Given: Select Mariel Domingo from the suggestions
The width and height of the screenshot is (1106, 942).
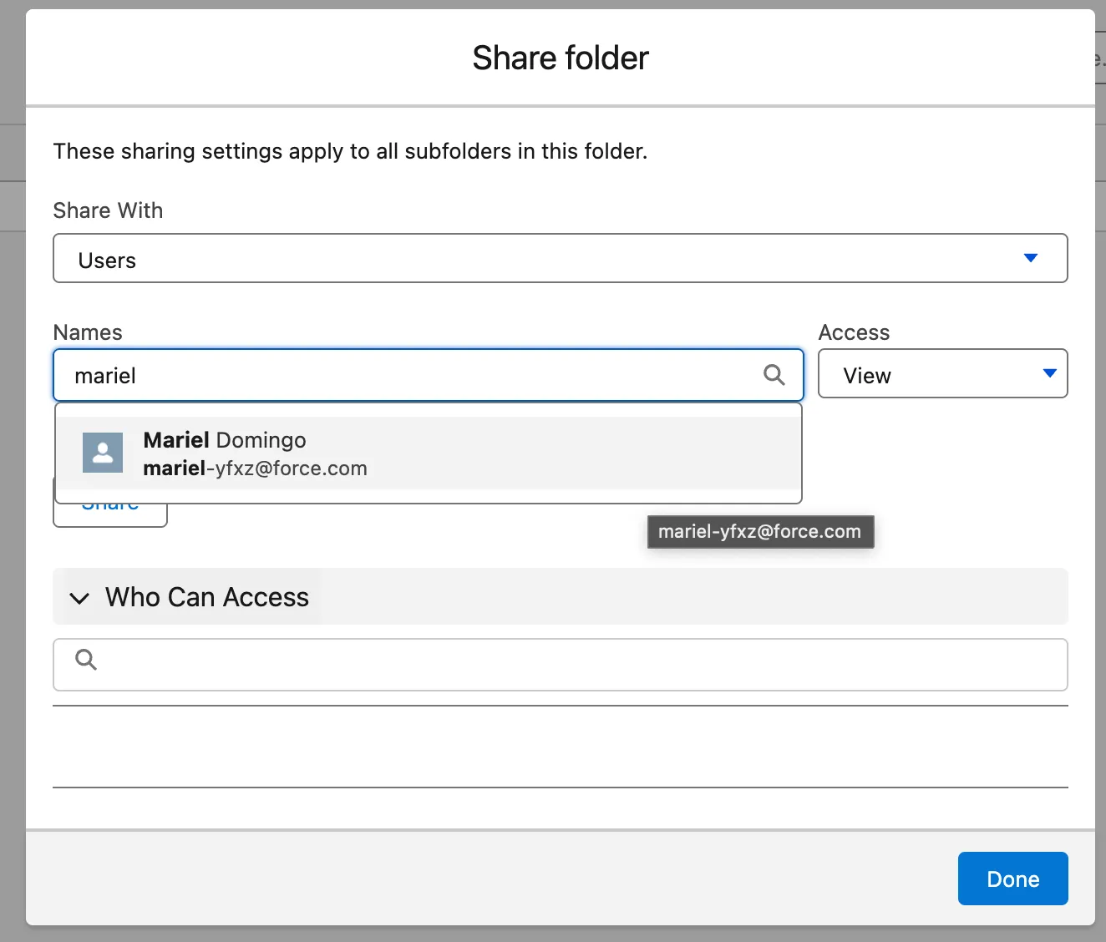Looking at the screenshot, I should tap(224, 440).
